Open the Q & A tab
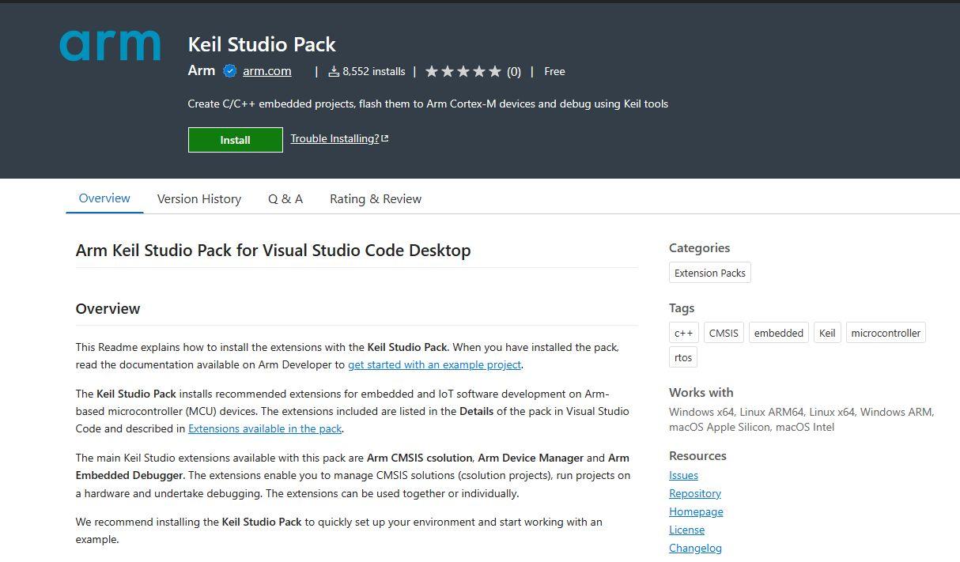This screenshot has height=562, width=960. [x=285, y=198]
